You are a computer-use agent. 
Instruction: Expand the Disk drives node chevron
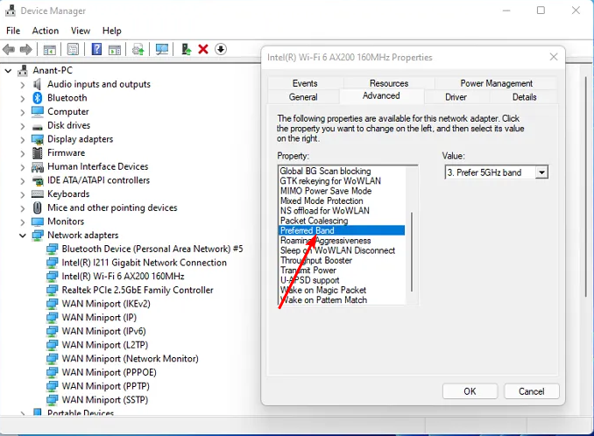tap(23, 126)
